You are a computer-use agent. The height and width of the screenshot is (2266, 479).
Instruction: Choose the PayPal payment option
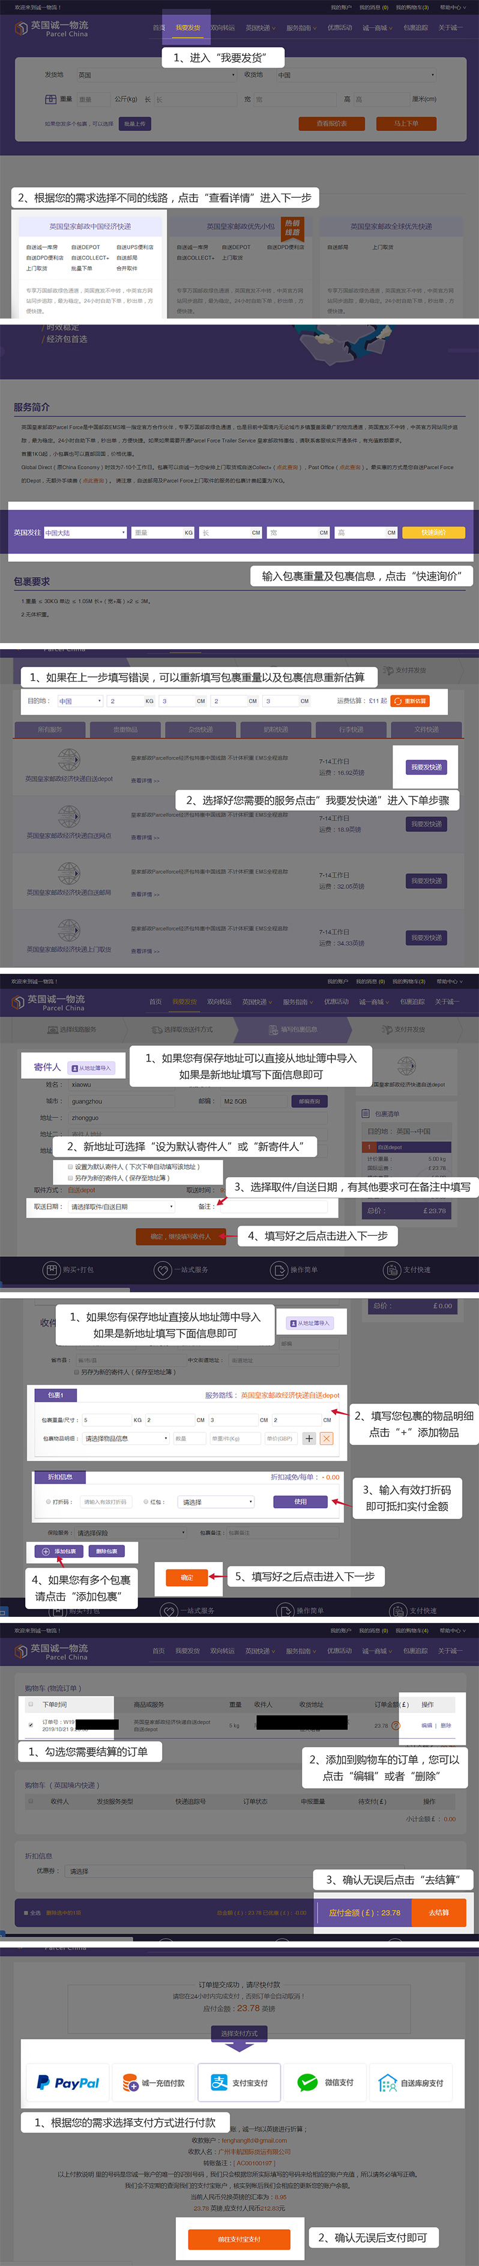click(68, 2082)
